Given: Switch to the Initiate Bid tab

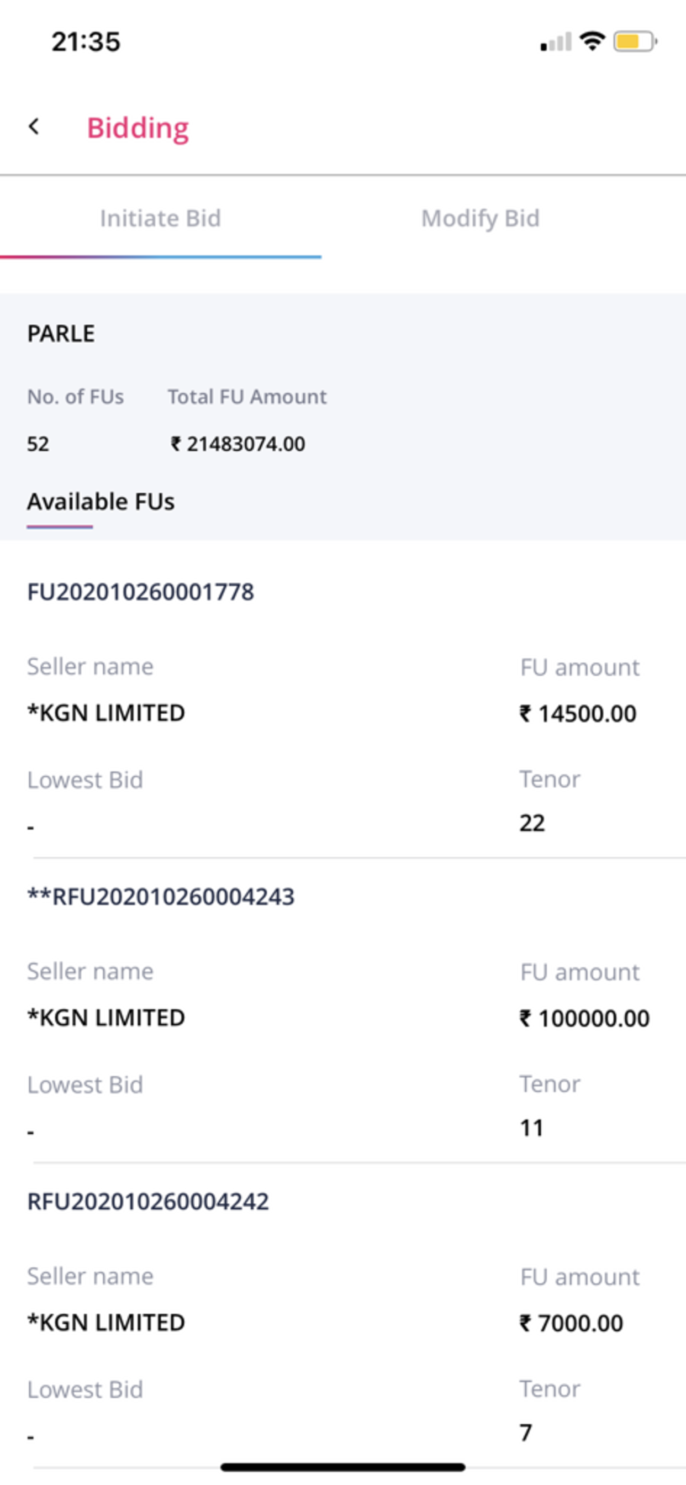Looking at the screenshot, I should (x=160, y=218).
